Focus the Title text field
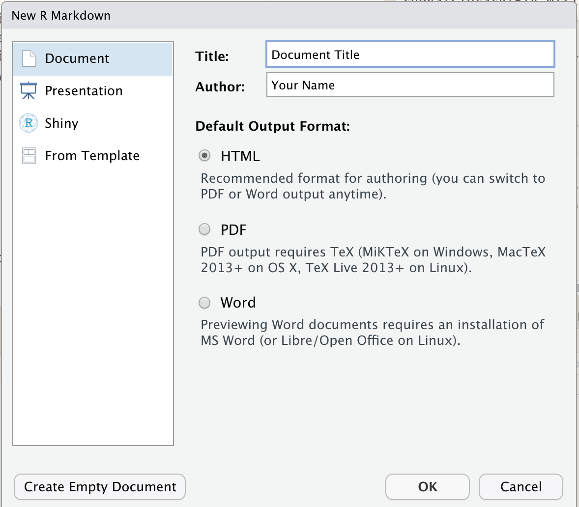This screenshot has width=579, height=507. click(x=410, y=55)
